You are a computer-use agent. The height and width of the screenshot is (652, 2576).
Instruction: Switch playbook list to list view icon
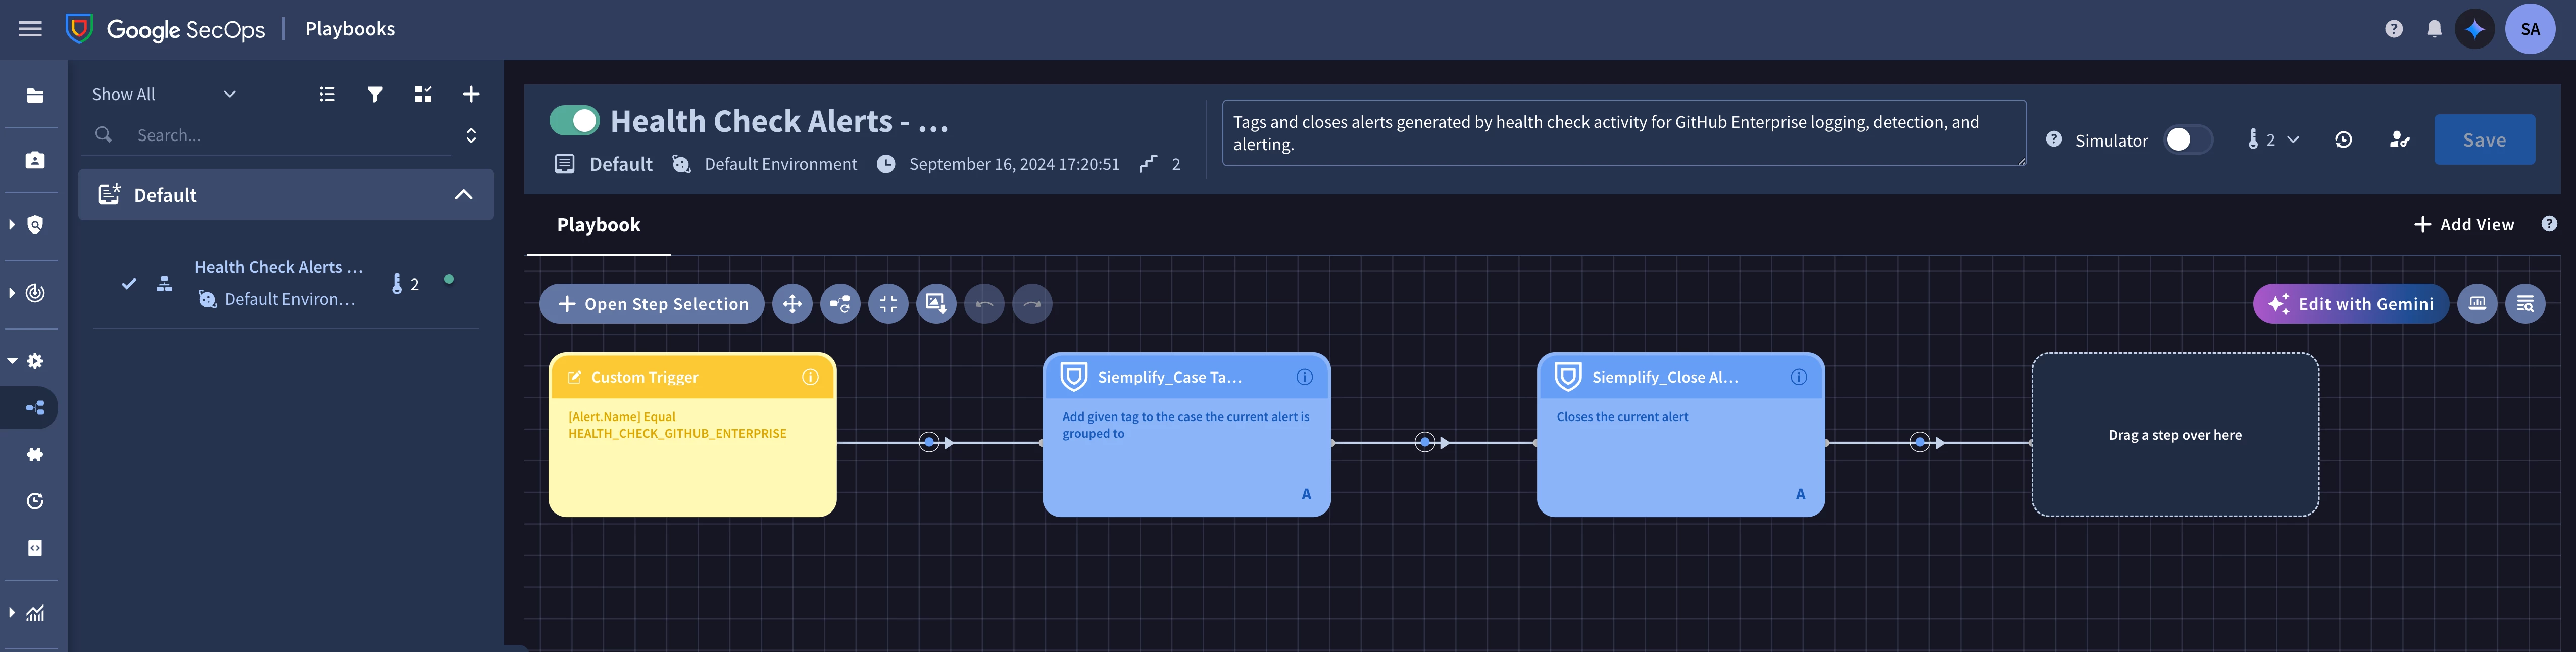pos(327,94)
